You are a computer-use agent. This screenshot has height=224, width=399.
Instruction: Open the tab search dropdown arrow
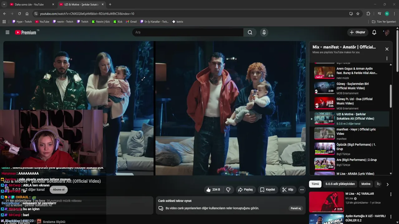(4, 4)
